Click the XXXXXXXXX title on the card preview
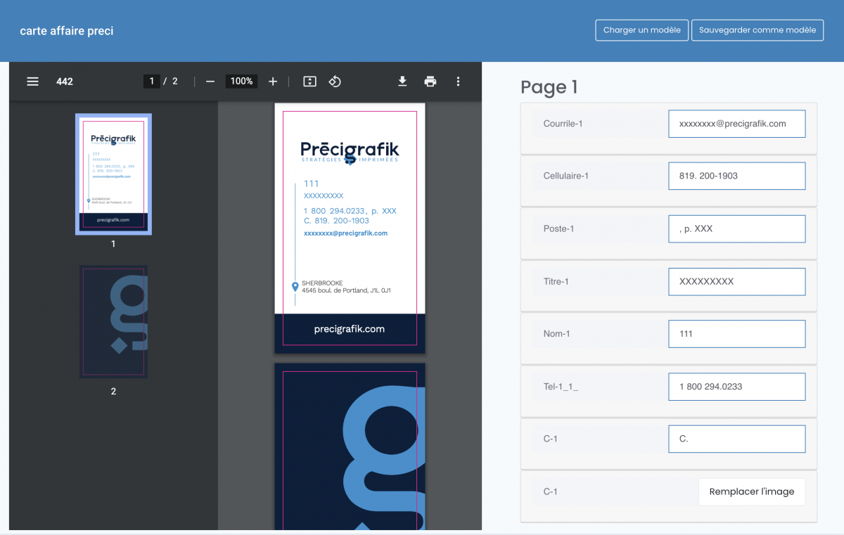 (324, 196)
